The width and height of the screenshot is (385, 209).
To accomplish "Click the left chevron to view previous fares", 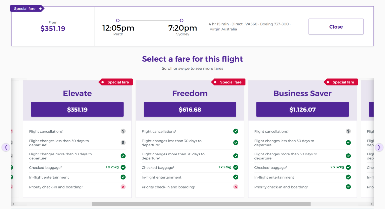I will pyautogui.click(x=6, y=147).
